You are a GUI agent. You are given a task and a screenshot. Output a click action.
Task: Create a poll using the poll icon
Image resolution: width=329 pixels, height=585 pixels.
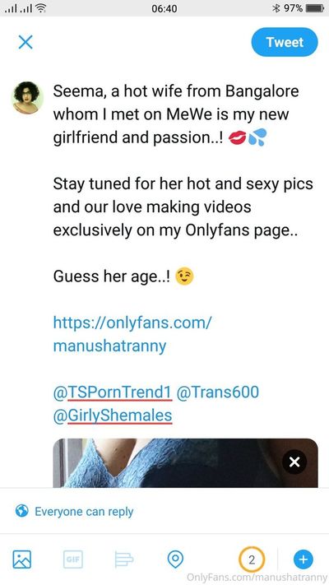coord(124,559)
